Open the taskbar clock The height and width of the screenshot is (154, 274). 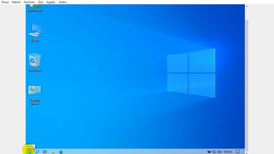click(x=228, y=152)
